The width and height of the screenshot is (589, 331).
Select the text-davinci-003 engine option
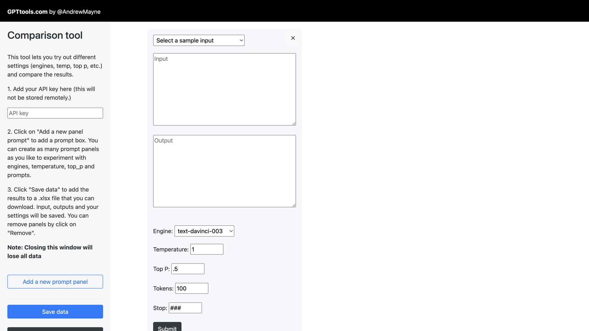(x=200, y=231)
